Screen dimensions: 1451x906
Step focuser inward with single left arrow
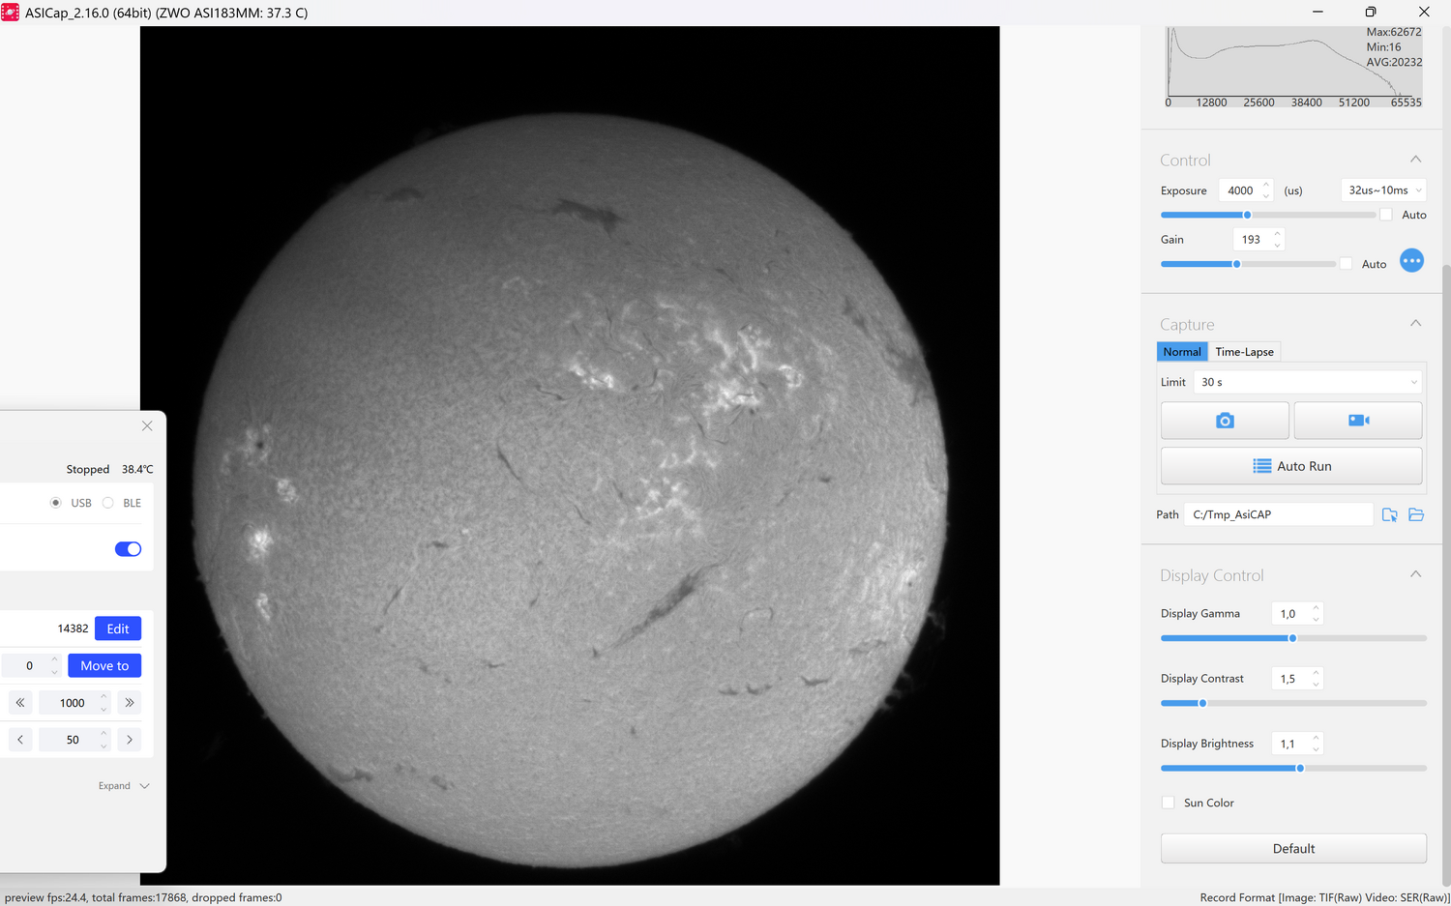click(x=20, y=740)
